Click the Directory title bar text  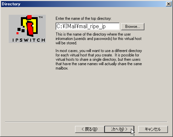pyautogui.click(x=11, y=4)
